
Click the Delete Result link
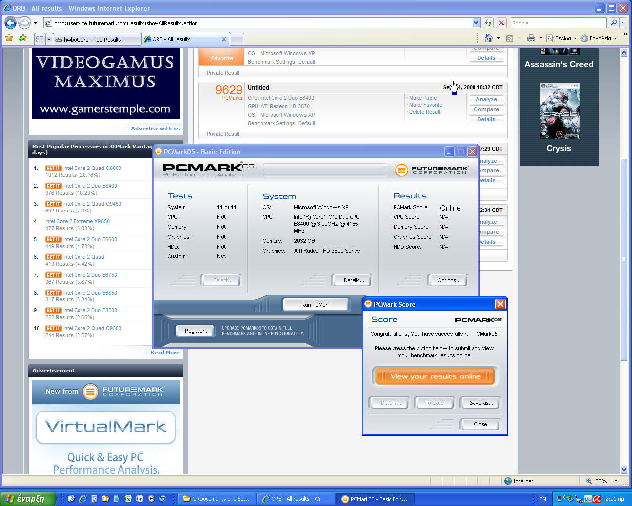point(425,112)
